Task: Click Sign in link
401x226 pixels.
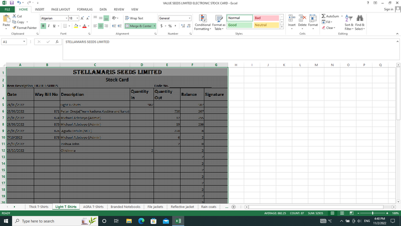Action: [388, 10]
